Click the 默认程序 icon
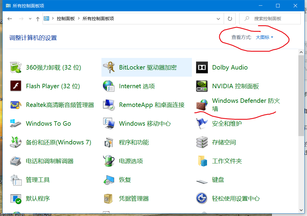The image size is (307, 216). [16, 199]
